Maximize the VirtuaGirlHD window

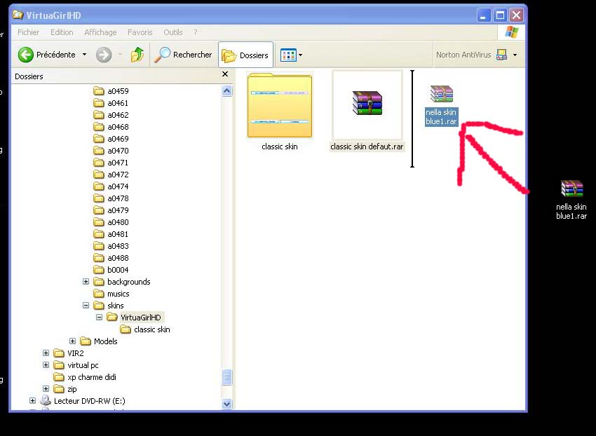tap(500, 15)
